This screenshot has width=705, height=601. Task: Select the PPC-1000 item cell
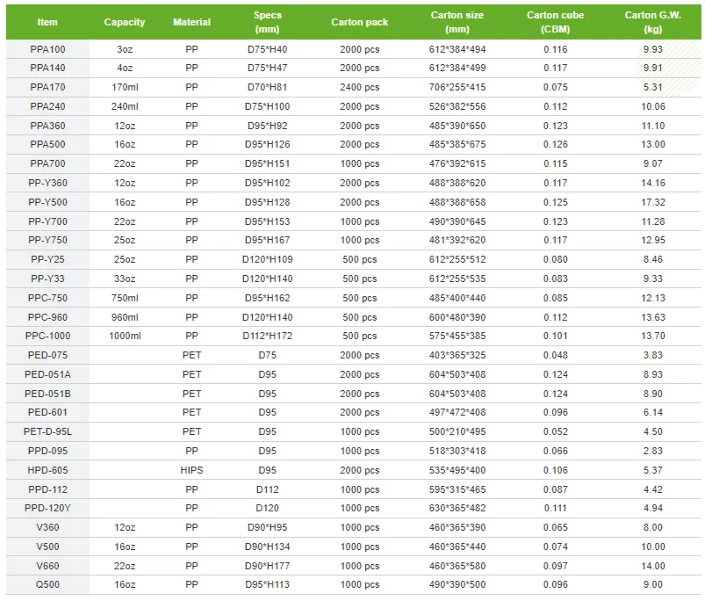click(x=47, y=336)
